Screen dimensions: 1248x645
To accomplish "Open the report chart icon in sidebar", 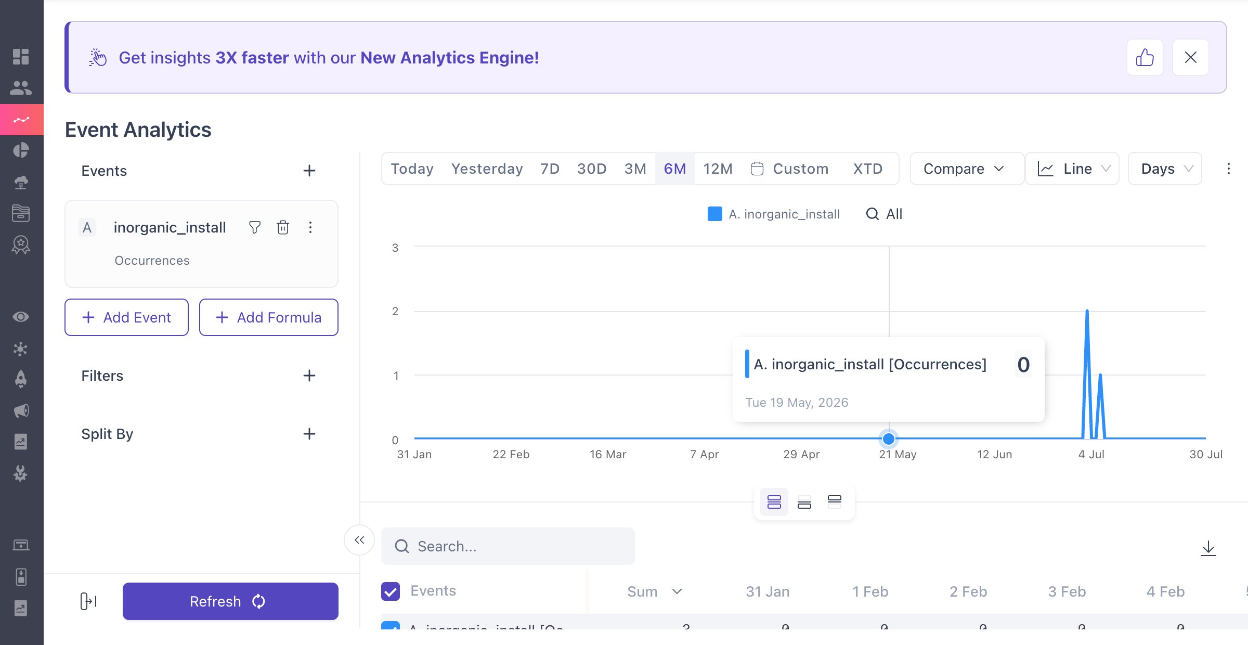I will click(x=21, y=442).
